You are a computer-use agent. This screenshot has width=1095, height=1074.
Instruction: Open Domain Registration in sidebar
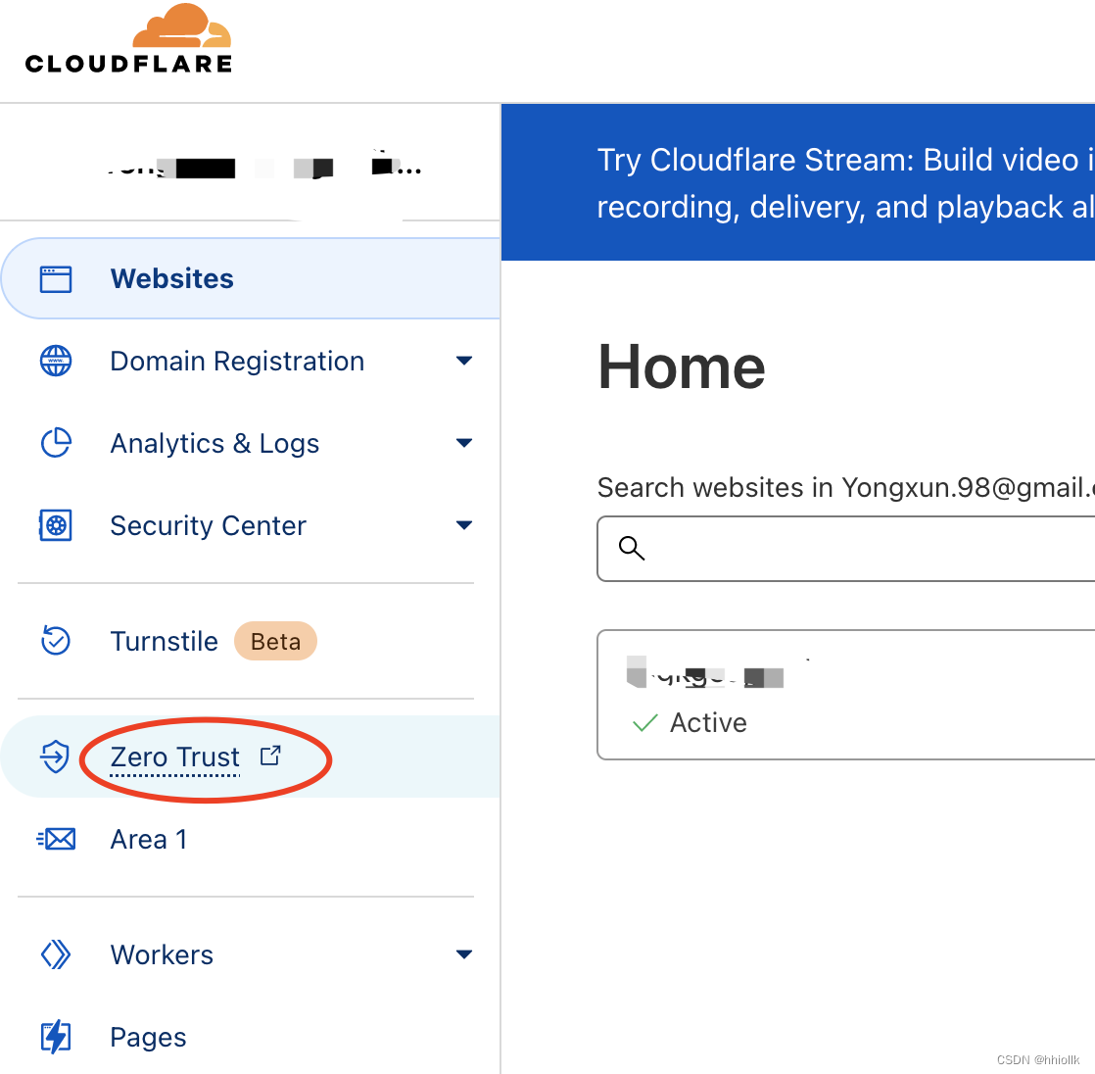[x=237, y=362]
